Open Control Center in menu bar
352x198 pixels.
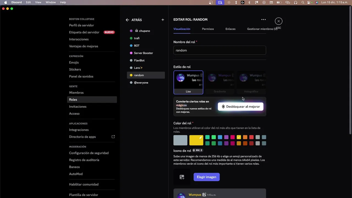309,2
